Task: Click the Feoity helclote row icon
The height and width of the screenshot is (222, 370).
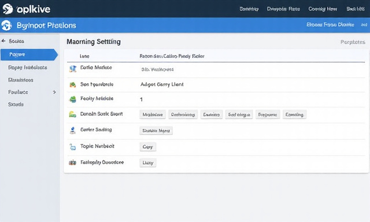Action: coord(73,99)
